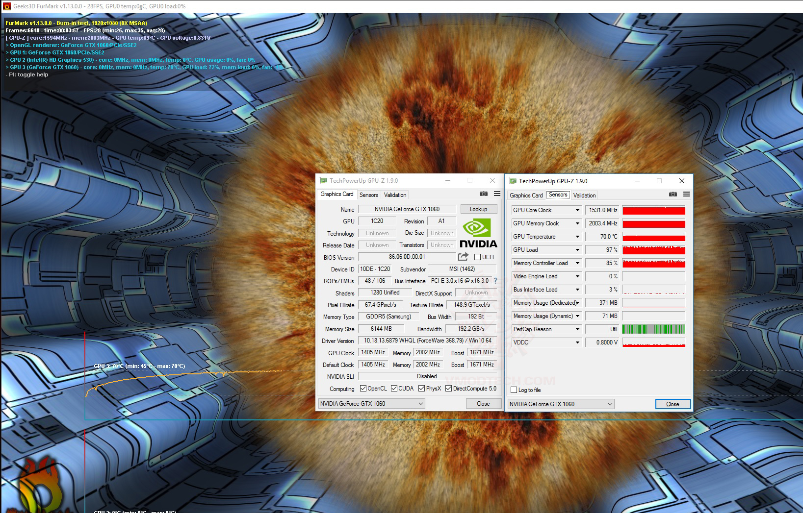This screenshot has width=803, height=513.
Task: Toggle the DirectCompute 5.0 checkbox
Action: (x=448, y=389)
